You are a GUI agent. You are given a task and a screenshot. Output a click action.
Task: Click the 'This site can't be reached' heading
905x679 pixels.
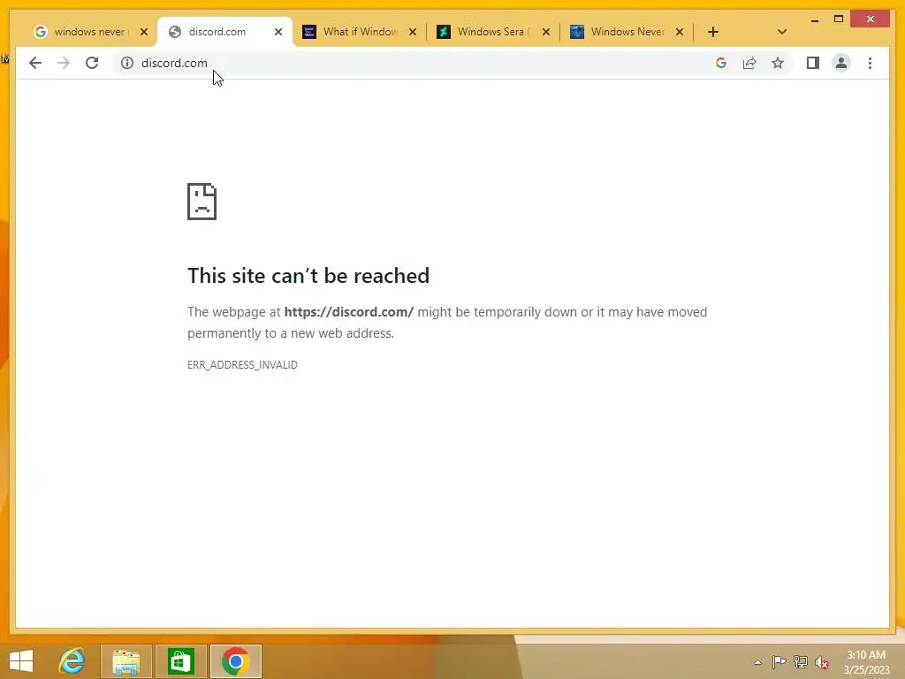(308, 276)
